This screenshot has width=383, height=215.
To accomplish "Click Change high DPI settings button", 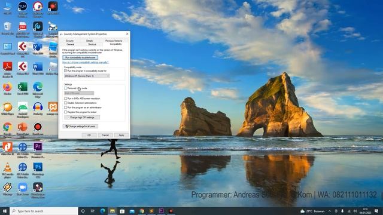I will click(x=82, y=118).
